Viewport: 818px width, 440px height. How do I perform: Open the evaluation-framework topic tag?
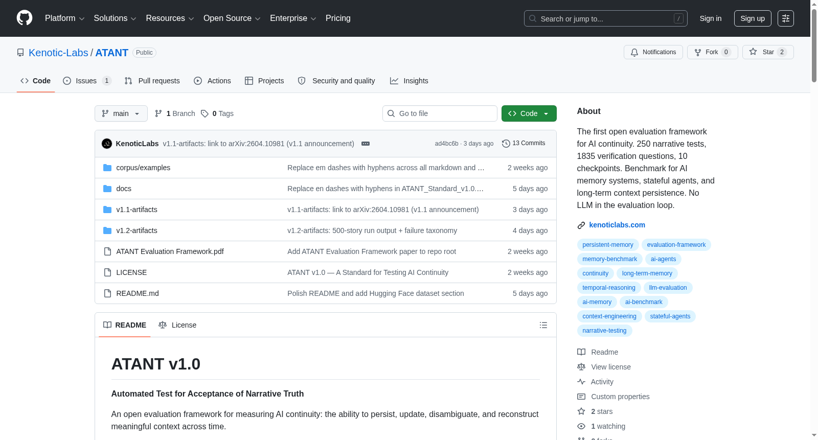click(676, 245)
